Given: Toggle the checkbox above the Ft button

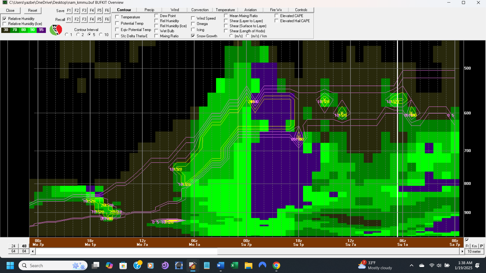Looking at the screenshot, I should pos(467,240).
